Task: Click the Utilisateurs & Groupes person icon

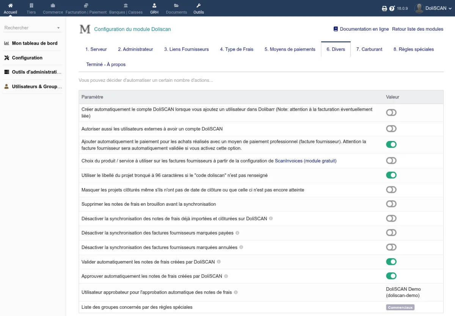Action: tap(6, 86)
